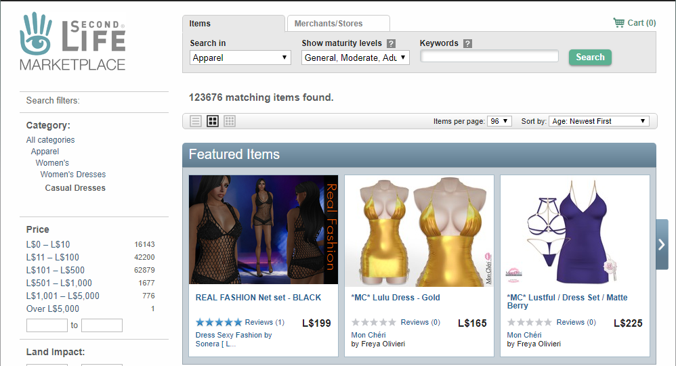The width and height of the screenshot is (676, 366).
Task: Visit Mon Chéri store under Lulu Dress
Action: pos(368,335)
